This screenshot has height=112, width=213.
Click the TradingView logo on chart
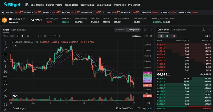pyautogui.click(x=15, y=96)
